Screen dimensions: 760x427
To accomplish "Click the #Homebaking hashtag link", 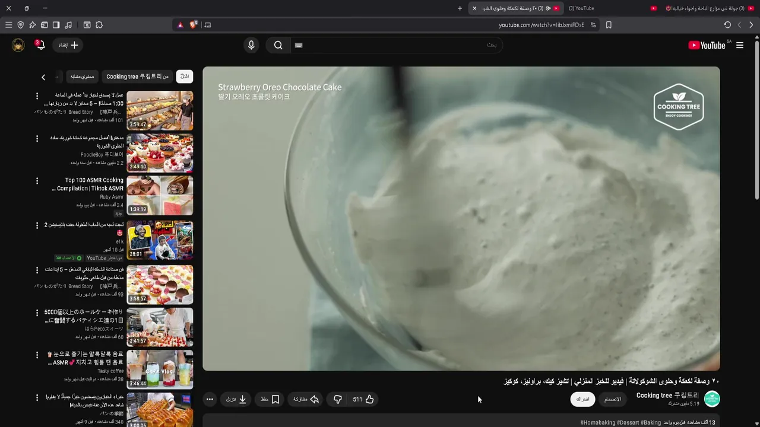I will (598, 422).
